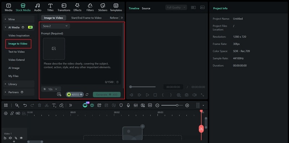Open the Effects tab
Image resolution: width=289 pixels, height=143 pixels.
(77, 8)
